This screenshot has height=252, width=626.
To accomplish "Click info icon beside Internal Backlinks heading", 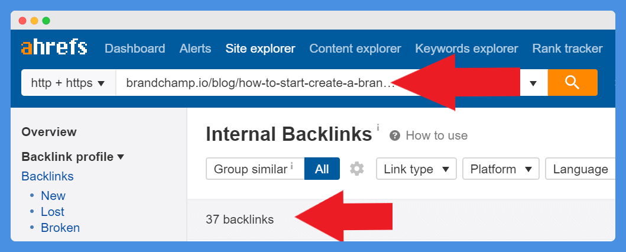I will 378,127.
